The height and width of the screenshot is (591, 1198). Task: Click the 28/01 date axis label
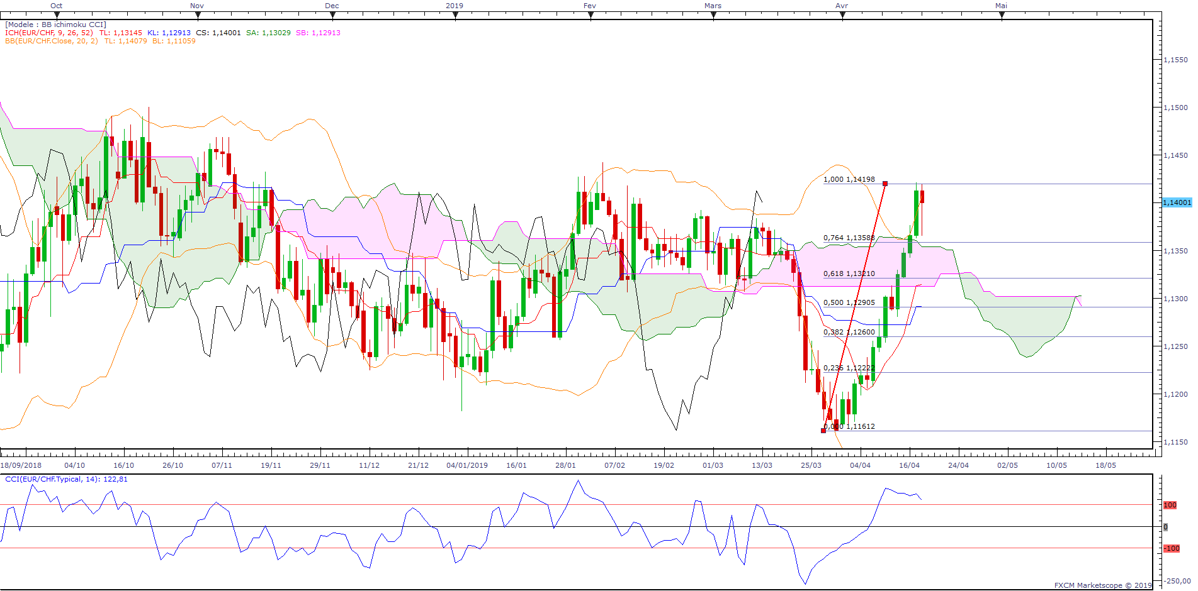coord(565,465)
